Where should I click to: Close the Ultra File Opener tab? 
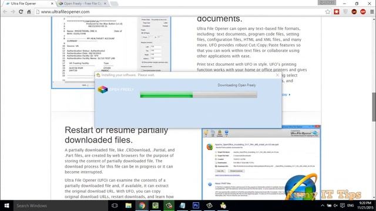tap(52, 4)
